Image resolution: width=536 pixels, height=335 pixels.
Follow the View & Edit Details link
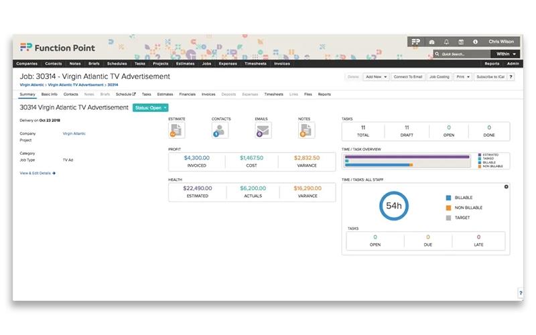click(38, 174)
